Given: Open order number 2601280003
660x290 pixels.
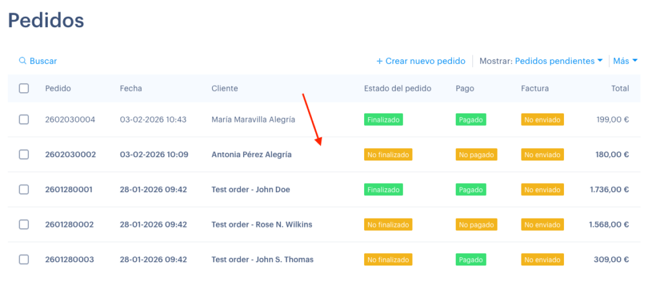Looking at the screenshot, I should click(x=70, y=259).
